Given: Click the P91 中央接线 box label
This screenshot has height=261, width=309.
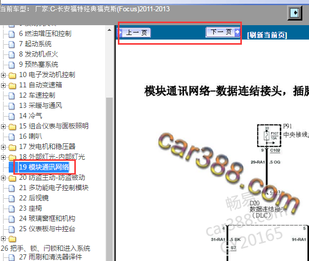Looking at the screenshot, I should coord(296,130).
